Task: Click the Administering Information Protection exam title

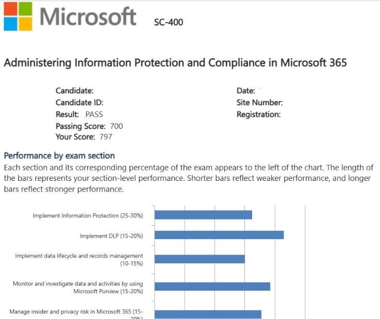Action: [175, 63]
